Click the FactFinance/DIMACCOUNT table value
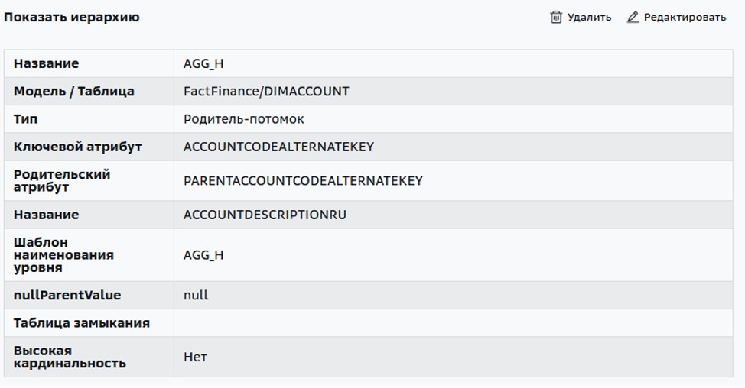 coord(266,92)
